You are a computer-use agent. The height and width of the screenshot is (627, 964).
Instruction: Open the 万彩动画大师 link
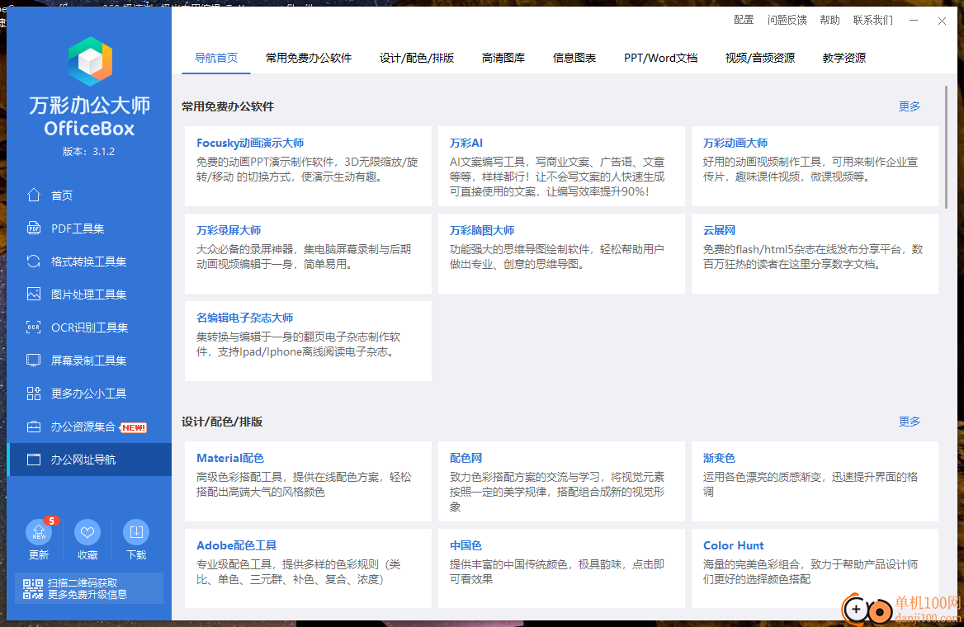click(x=735, y=143)
